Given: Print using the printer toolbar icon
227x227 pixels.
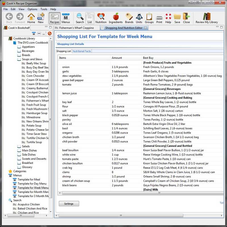Looking at the screenshot, I should click(159, 18).
